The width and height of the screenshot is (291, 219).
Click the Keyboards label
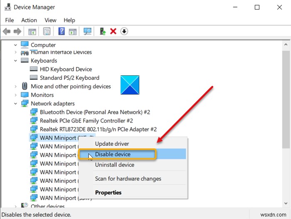(x=44, y=61)
